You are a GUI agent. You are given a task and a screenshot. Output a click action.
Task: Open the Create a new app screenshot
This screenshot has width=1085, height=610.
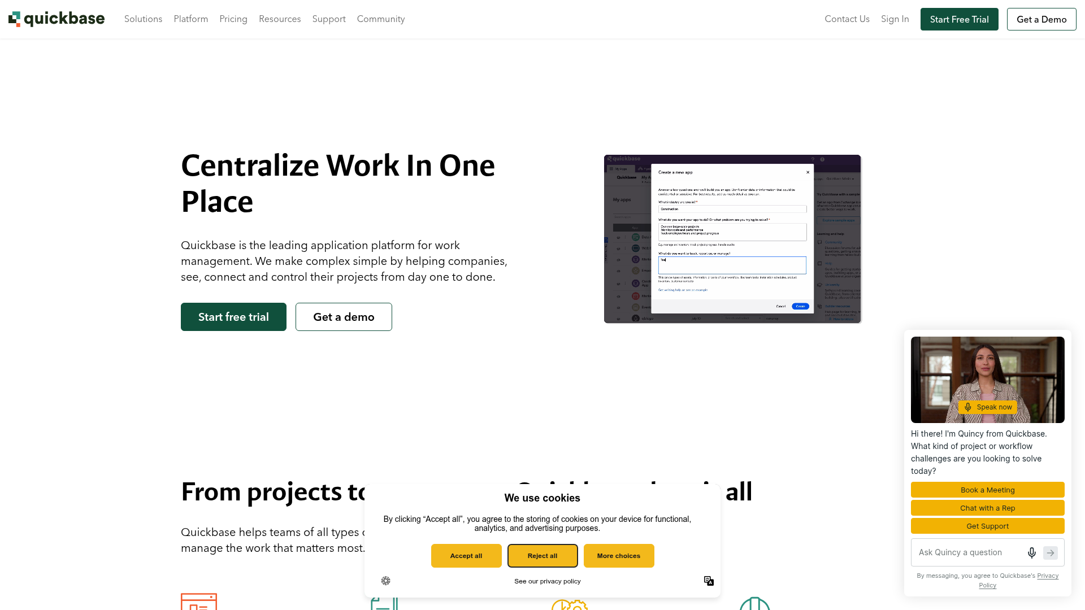(732, 239)
